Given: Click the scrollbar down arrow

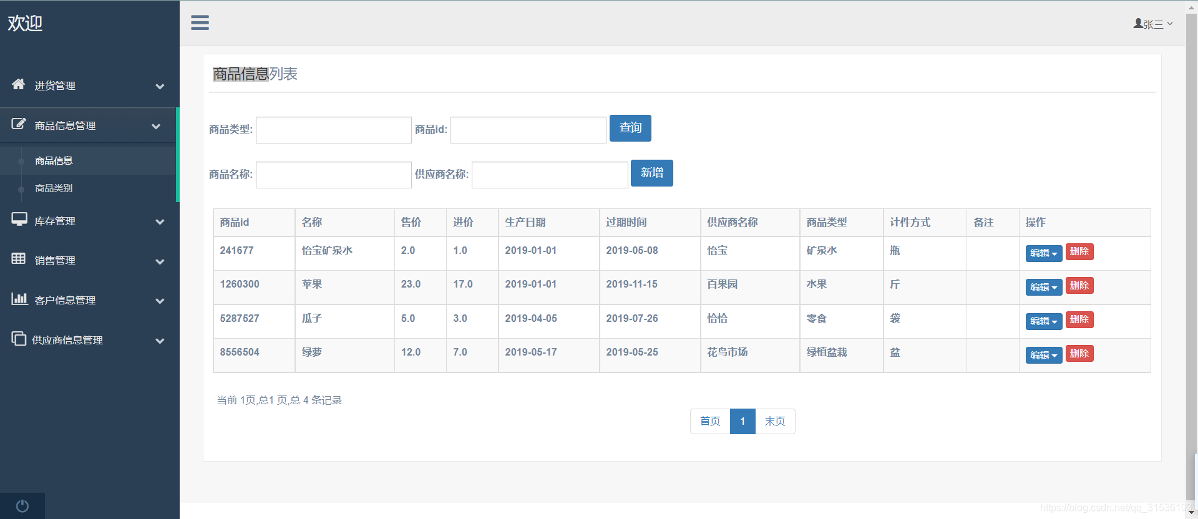Looking at the screenshot, I should click(1191, 513).
